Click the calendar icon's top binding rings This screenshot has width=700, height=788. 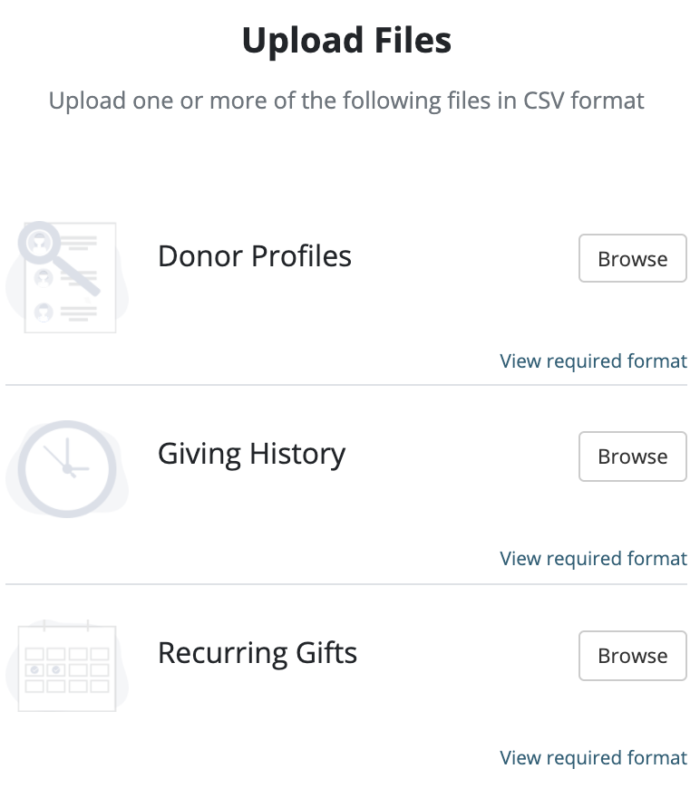65,626
